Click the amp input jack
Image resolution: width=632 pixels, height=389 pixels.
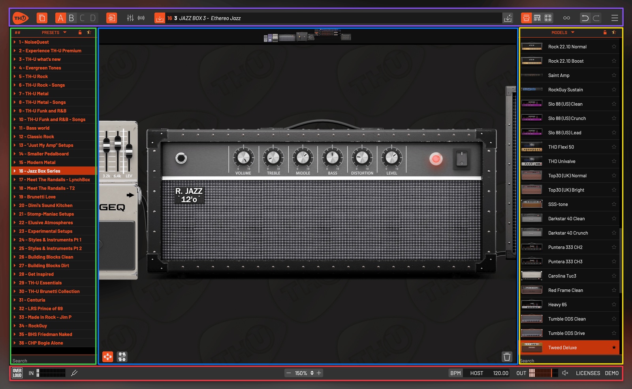coord(181,158)
